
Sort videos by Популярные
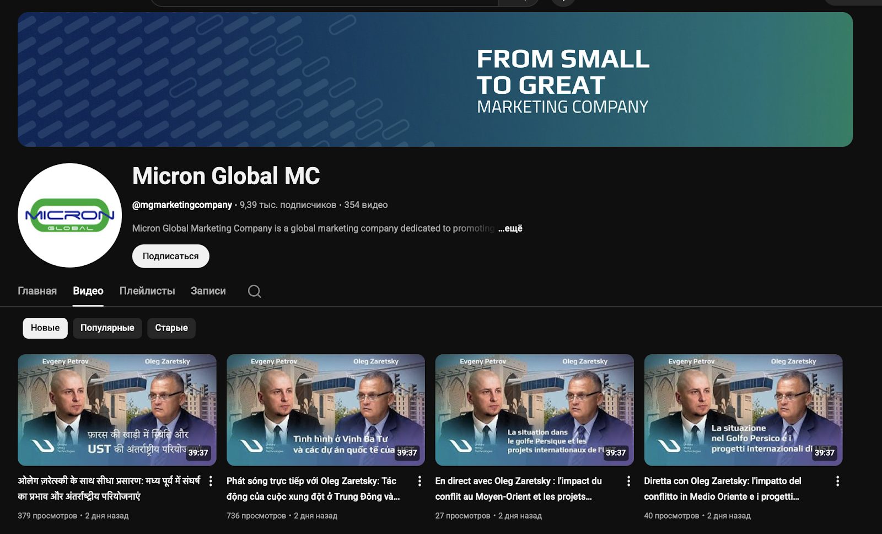pos(107,328)
